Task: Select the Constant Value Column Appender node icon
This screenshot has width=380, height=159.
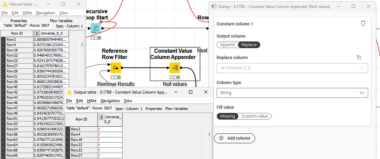Action: pos(174,68)
